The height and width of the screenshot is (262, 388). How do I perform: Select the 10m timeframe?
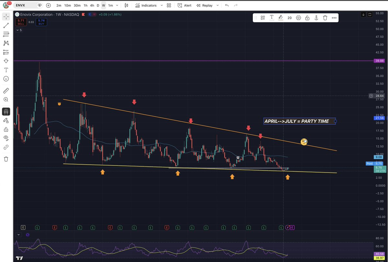68,5
